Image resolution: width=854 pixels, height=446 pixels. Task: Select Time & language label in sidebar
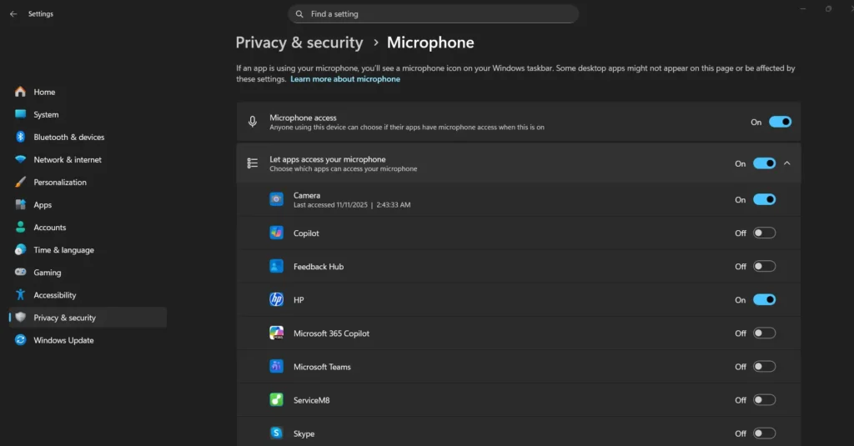pos(63,250)
